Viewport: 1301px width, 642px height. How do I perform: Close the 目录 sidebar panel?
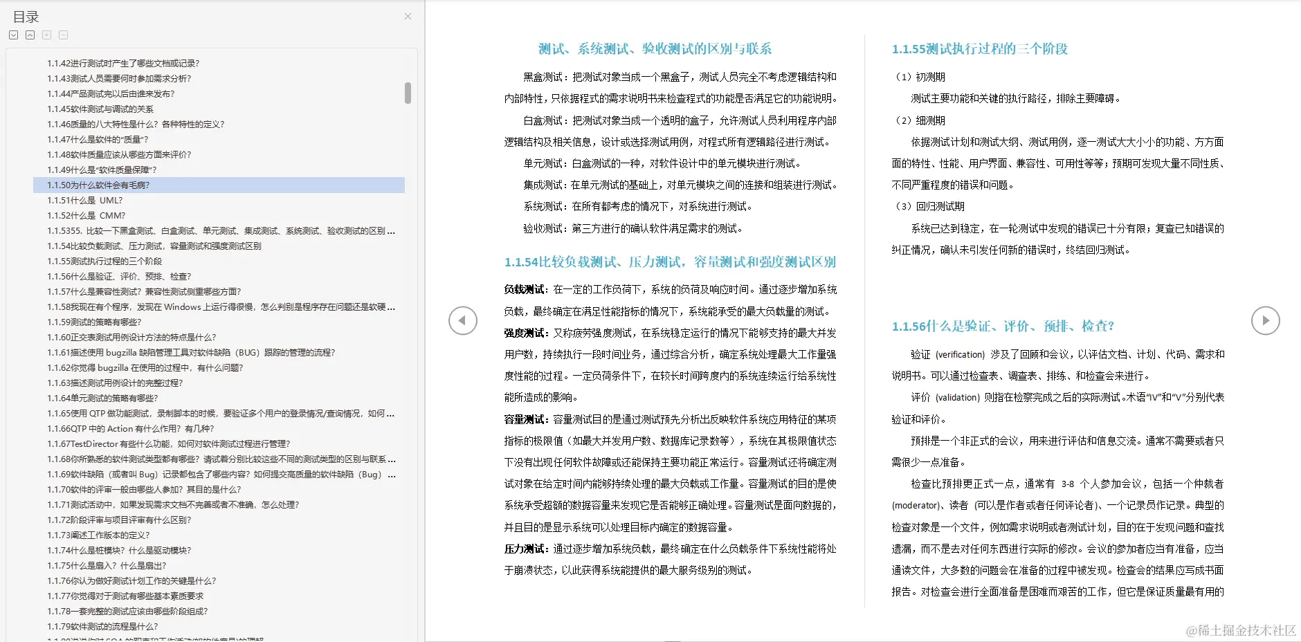point(408,16)
